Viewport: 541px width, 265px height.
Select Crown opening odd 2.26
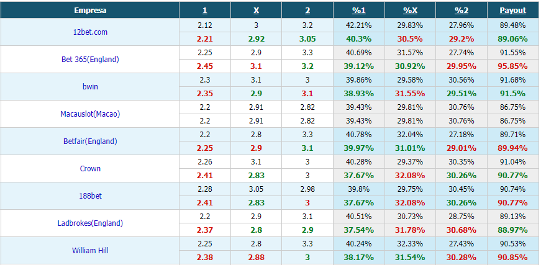(205, 161)
